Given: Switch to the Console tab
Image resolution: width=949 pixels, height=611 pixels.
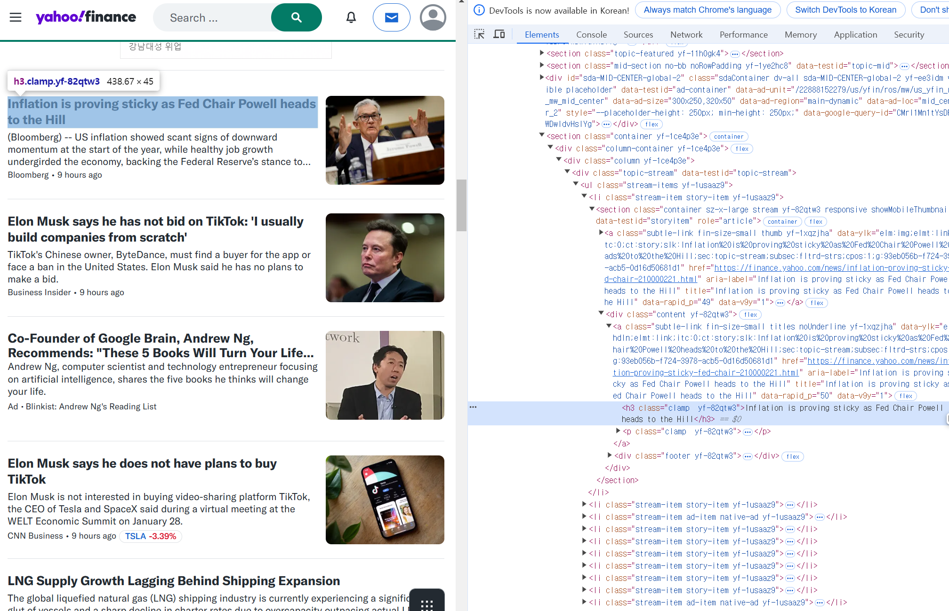Looking at the screenshot, I should click(x=591, y=34).
